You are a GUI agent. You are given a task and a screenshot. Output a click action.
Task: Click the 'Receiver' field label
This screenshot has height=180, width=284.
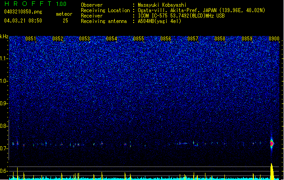pos(92,16)
